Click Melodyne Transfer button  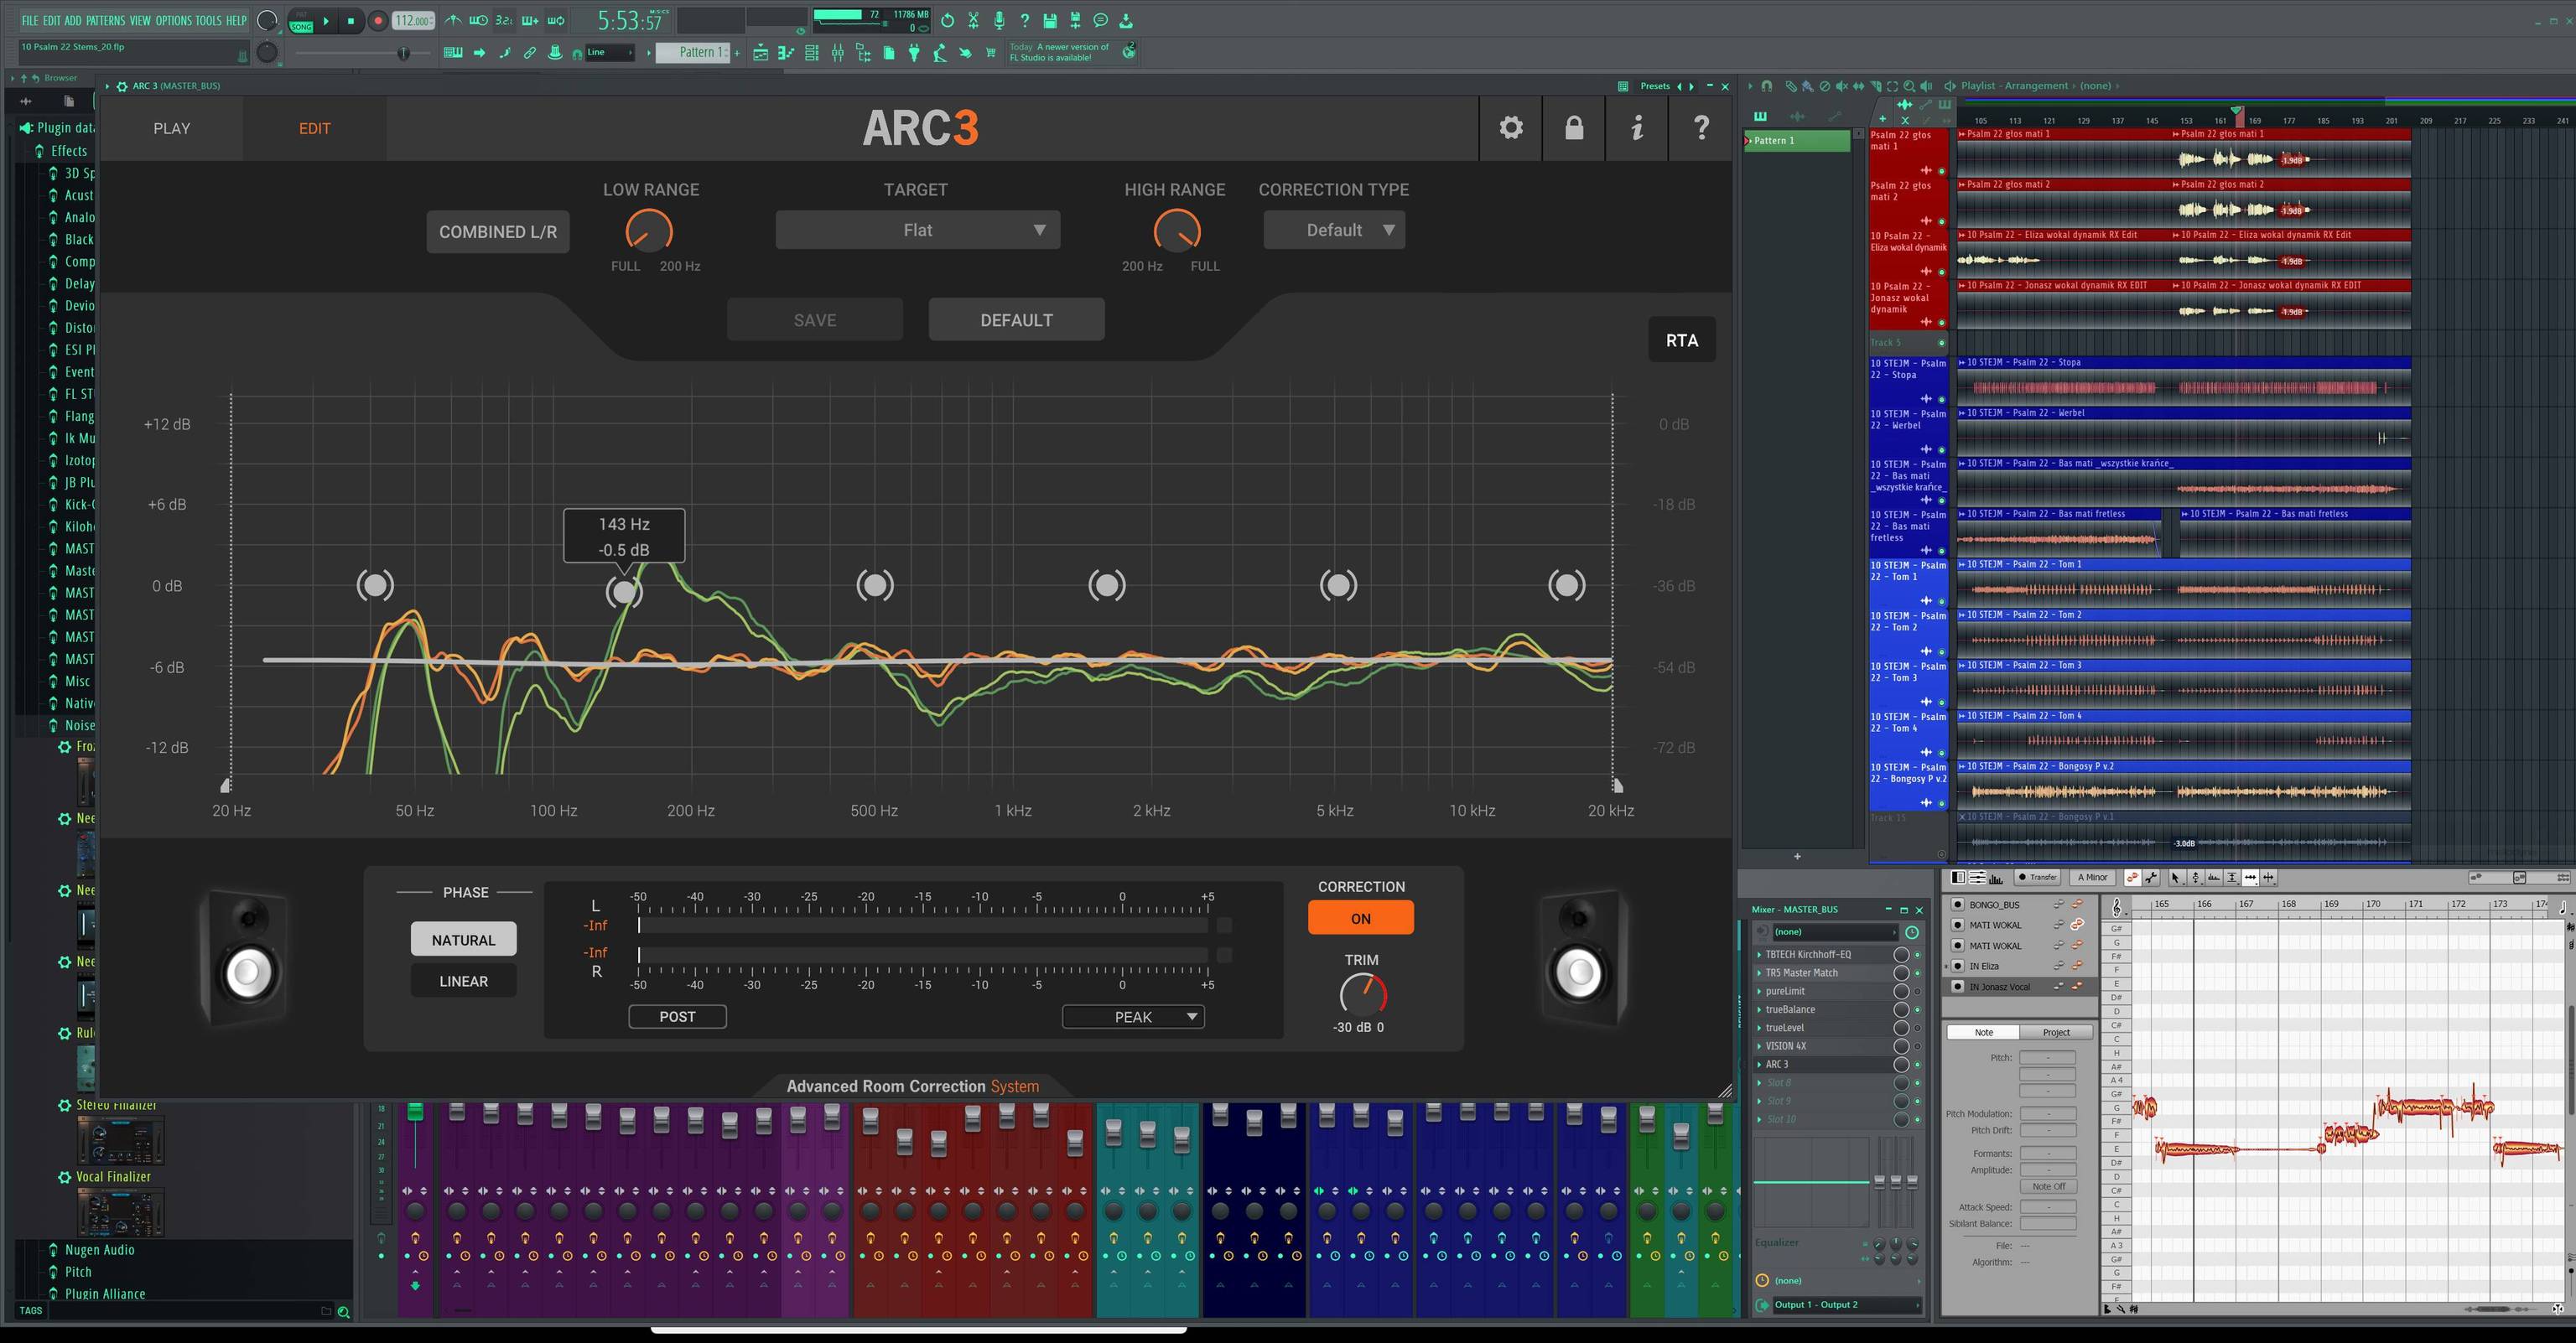tap(2036, 877)
